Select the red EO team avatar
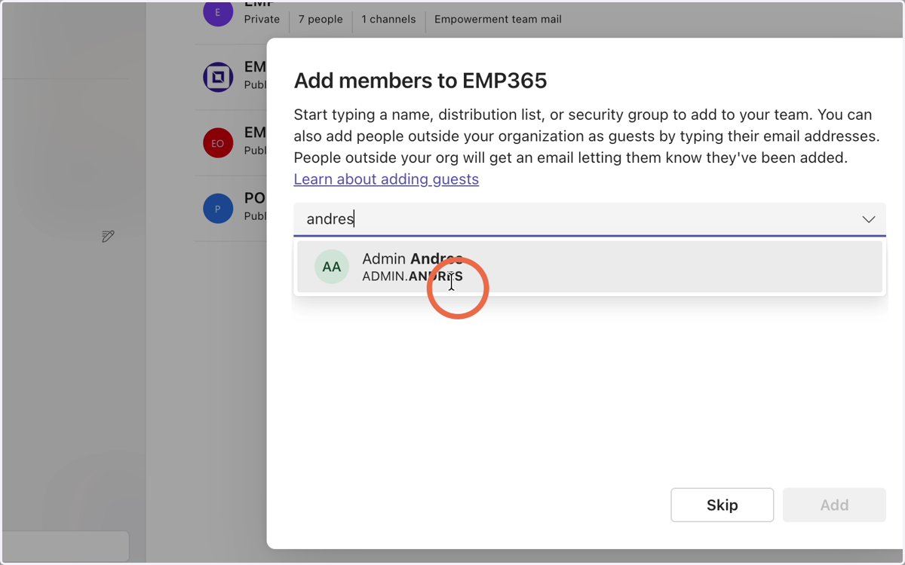This screenshot has width=905, height=565. 218,143
